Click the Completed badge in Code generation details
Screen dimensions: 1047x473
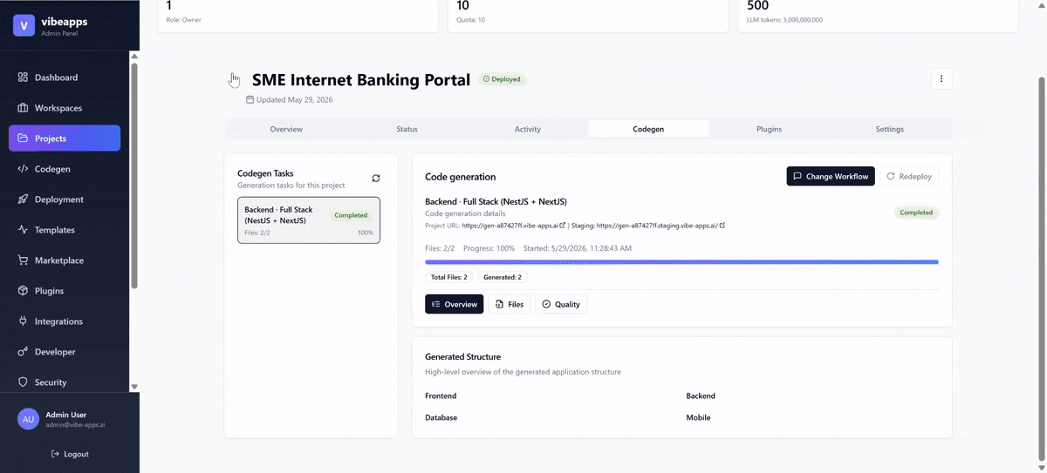(x=916, y=213)
